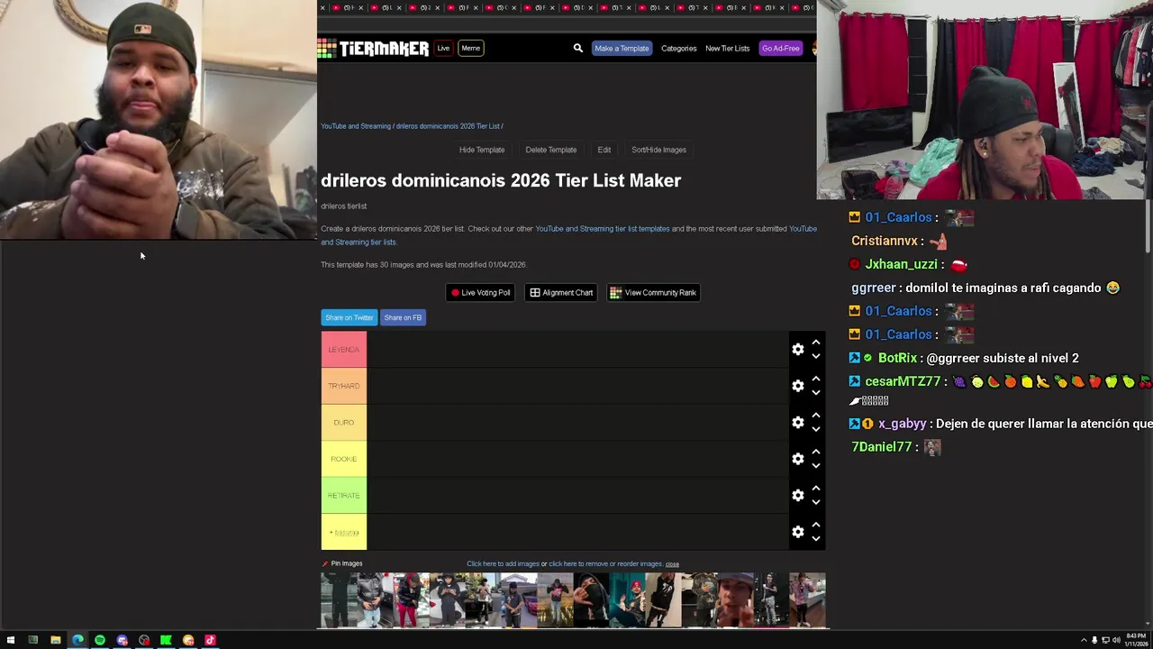Follow the YouTube and Streaming breadcrumb link
The width and height of the screenshot is (1153, 649).
[356, 126]
